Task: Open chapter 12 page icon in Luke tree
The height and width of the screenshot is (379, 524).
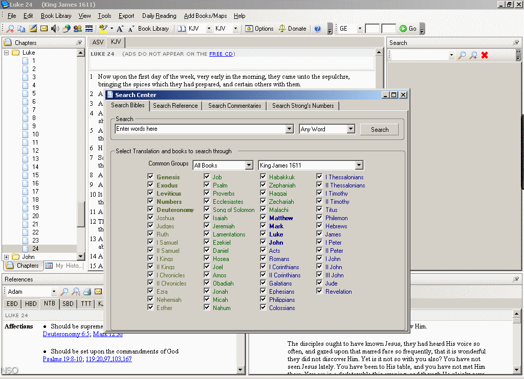Action: tap(26, 151)
